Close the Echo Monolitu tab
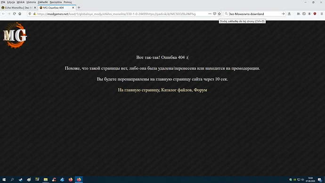This screenshot has width=325, height=183. 35,8
